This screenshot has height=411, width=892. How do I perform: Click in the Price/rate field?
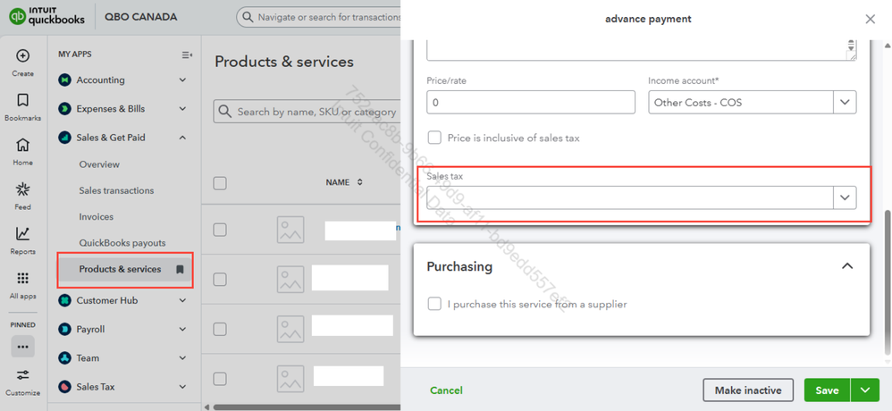tap(531, 103)
